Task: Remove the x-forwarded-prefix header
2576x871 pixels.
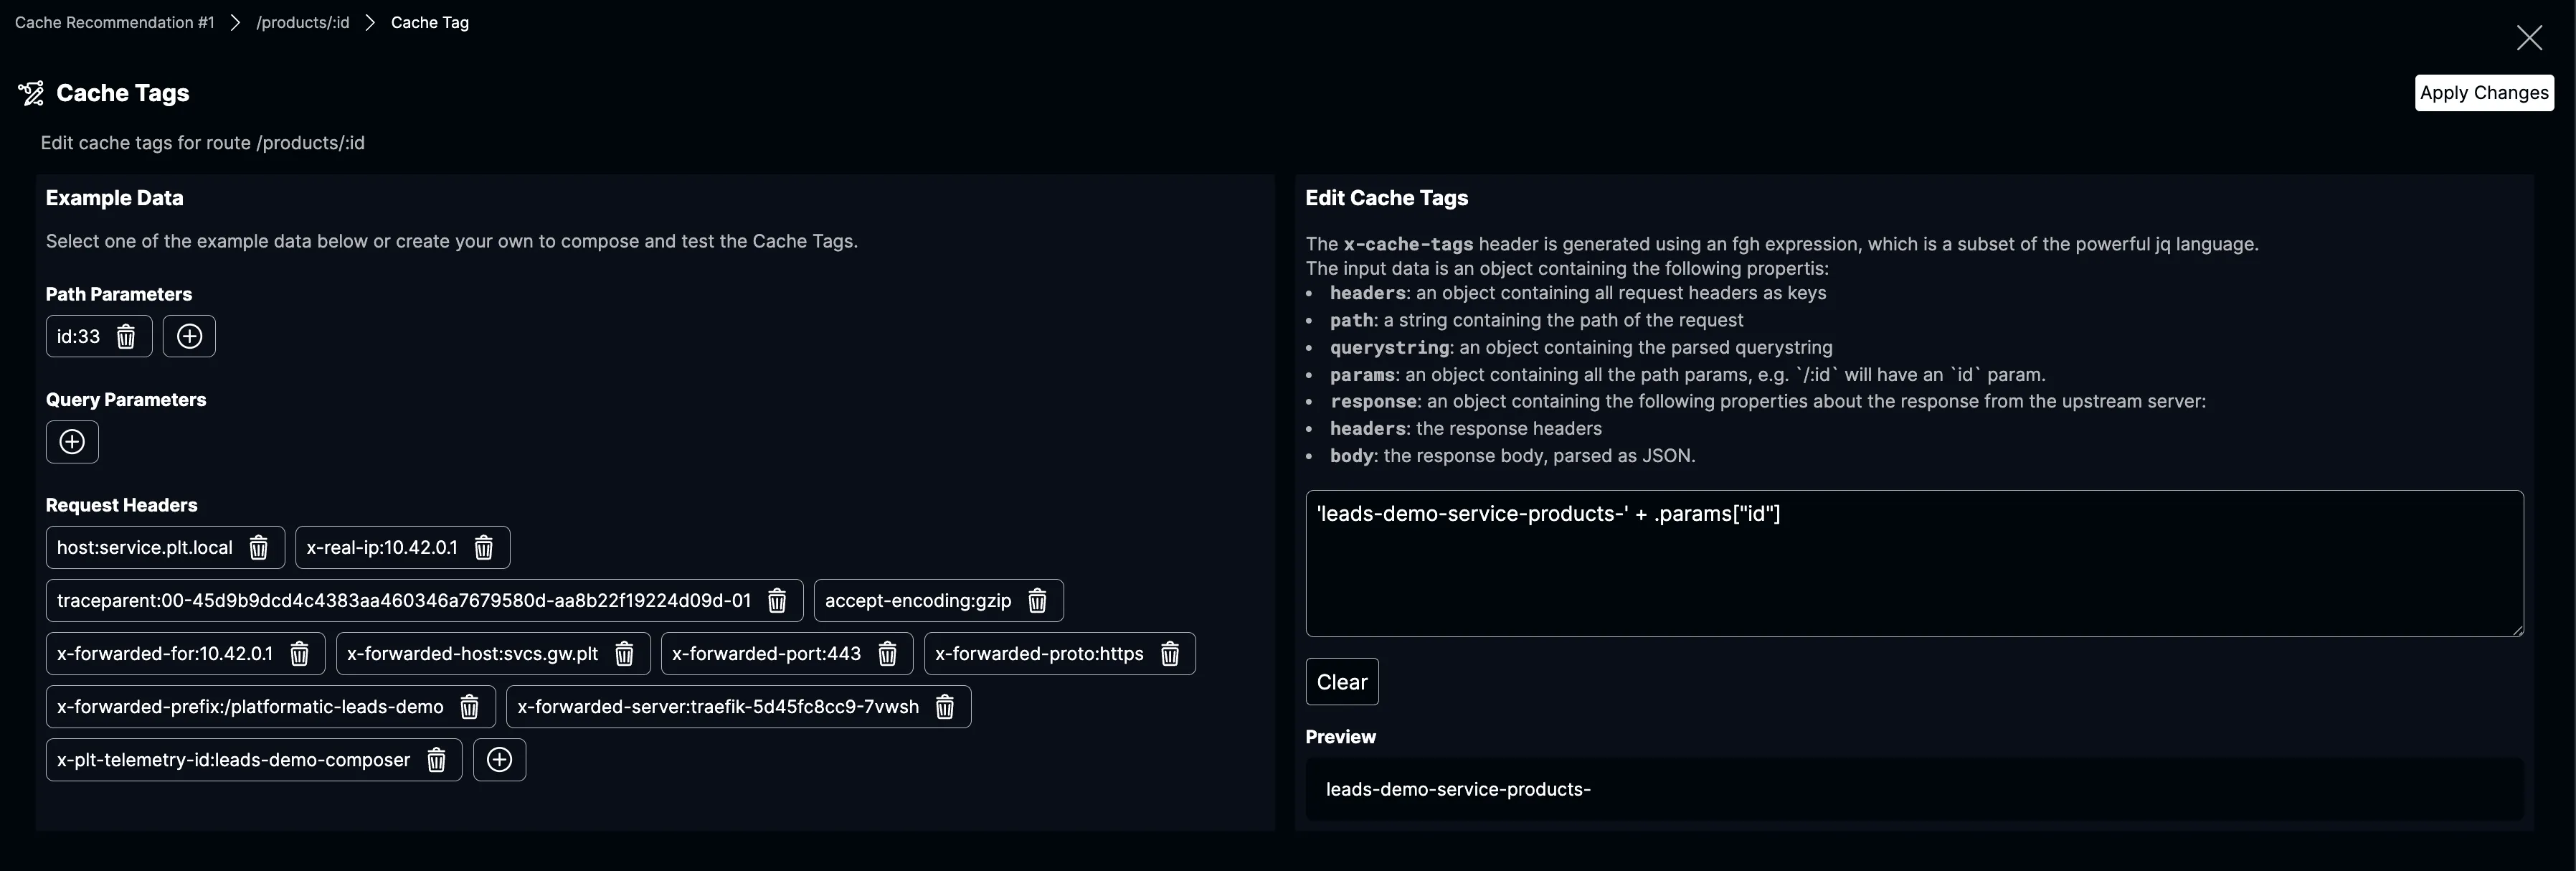Action: tap(469, 707)
